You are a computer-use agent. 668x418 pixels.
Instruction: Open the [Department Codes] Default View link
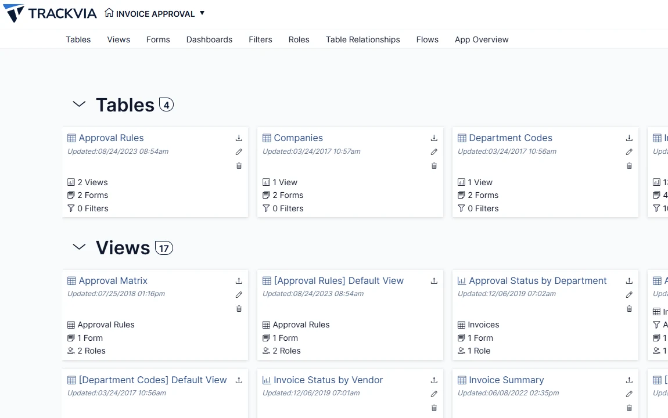tap(153, 380)
